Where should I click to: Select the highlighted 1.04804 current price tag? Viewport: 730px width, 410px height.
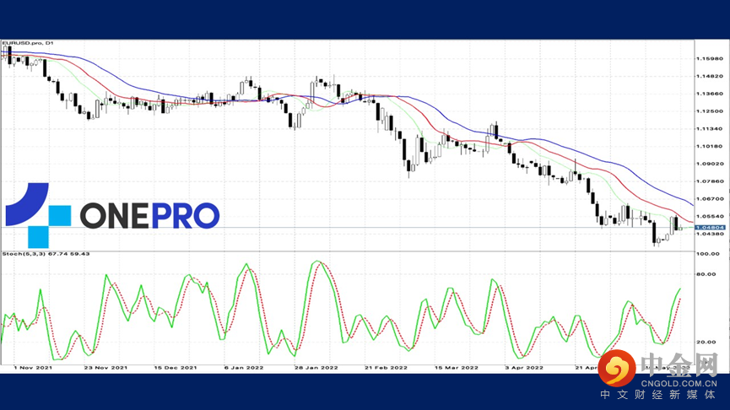(710, 228)
